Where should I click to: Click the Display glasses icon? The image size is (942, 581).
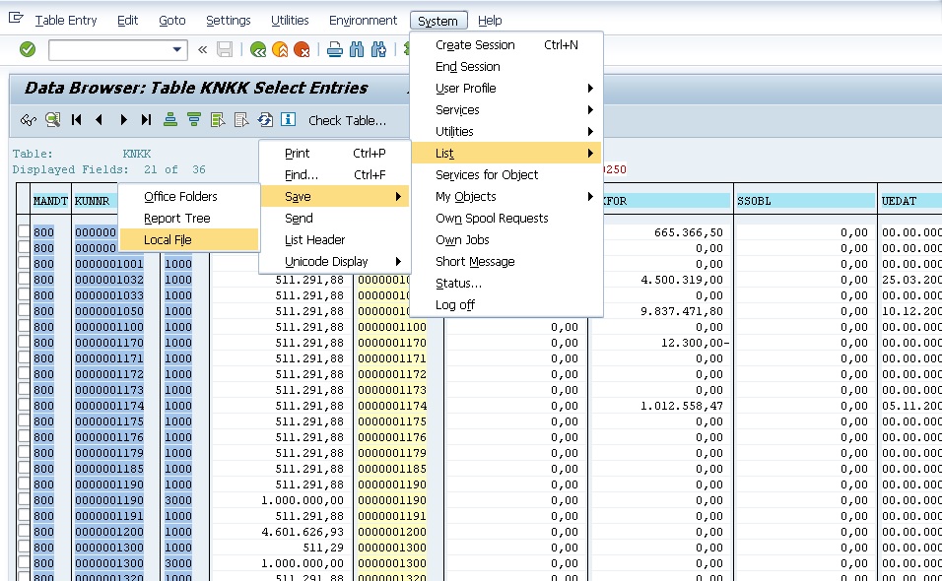pos(29,120)
